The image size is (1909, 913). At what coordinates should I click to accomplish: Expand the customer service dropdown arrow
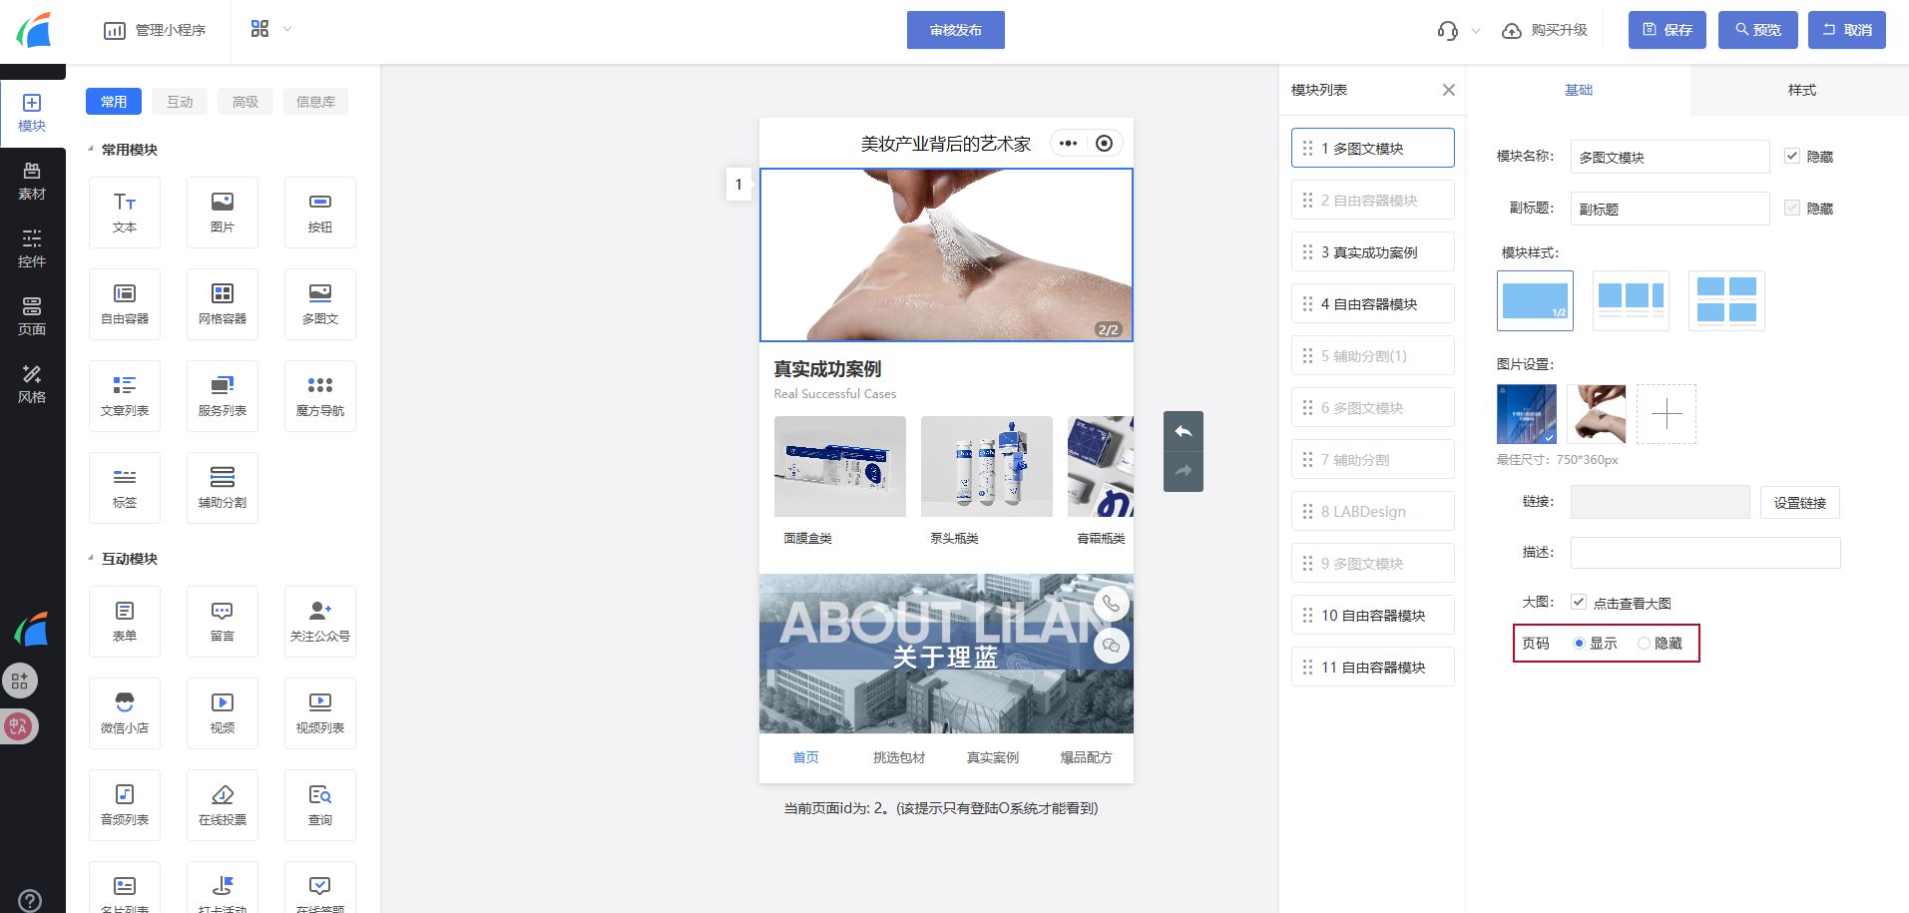(x=1476, y=31)
